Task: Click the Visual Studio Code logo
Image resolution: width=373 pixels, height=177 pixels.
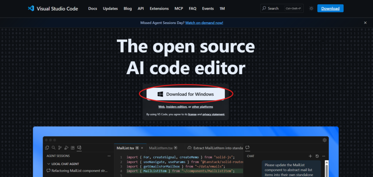Action: click(31, 8)
